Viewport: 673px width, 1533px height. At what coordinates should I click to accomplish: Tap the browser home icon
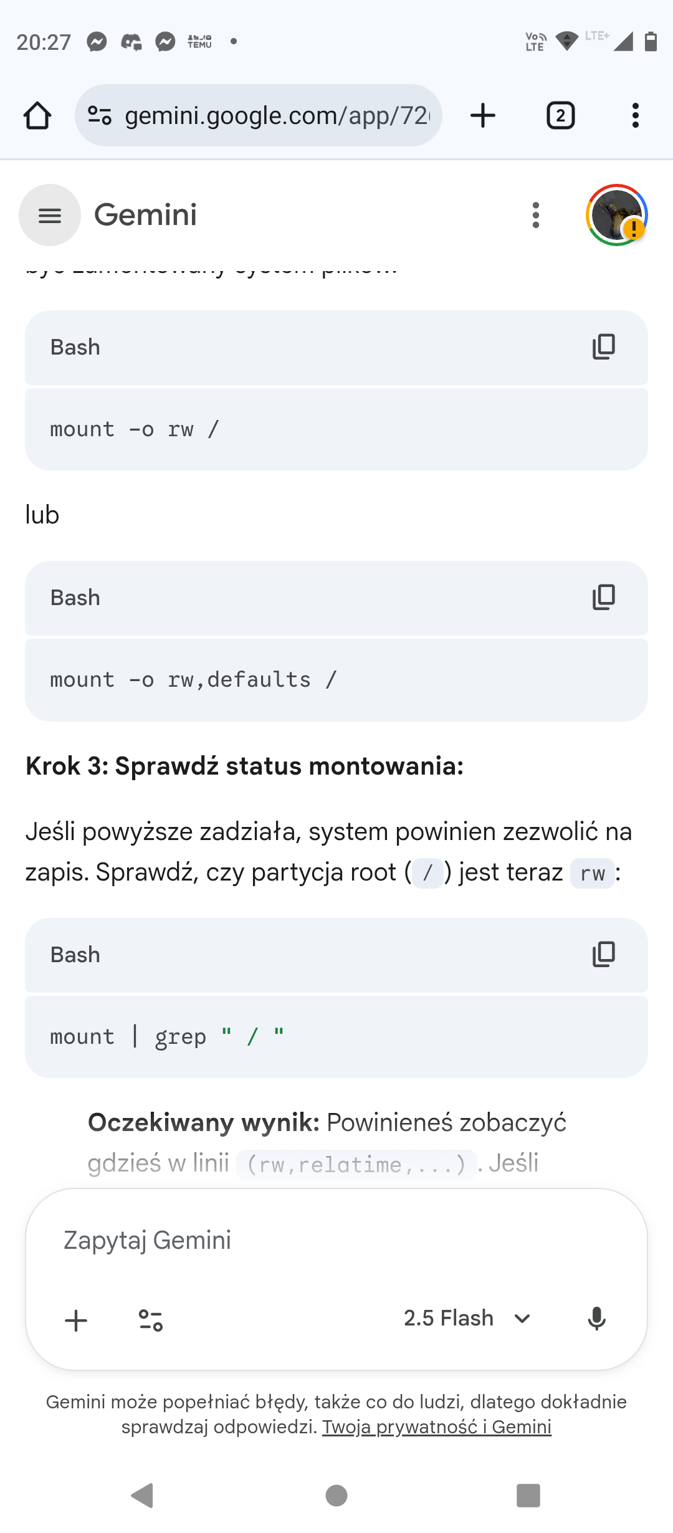[37, 115]
